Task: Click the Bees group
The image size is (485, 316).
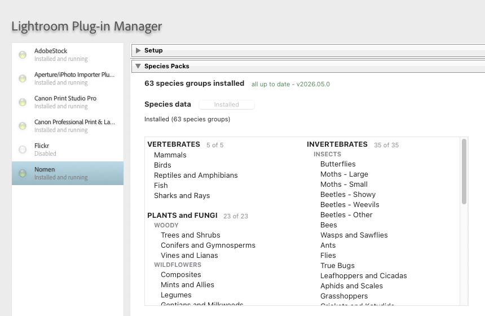Action: [328, 225]
